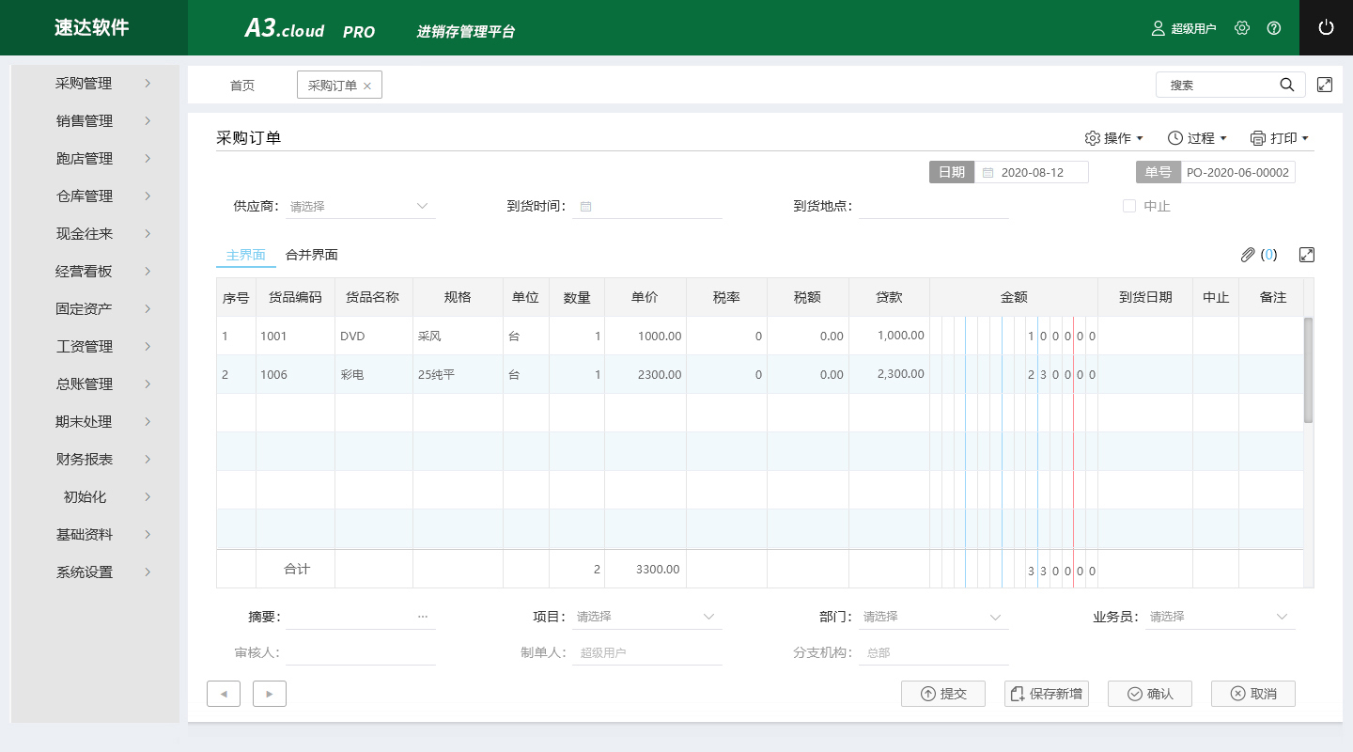Open the 供应商 dropdown
Image resolution: width=1353 pixels, height=752 pixels.
361,206
